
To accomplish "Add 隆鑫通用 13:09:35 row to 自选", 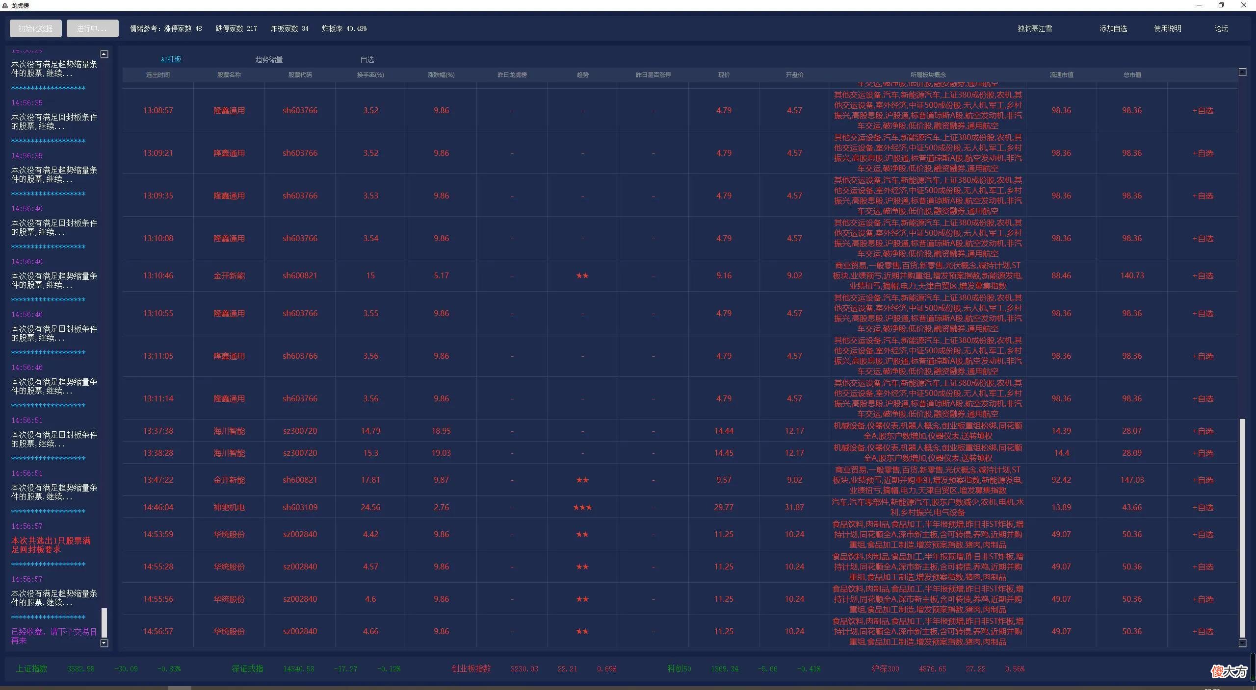I will (x=1203, y=196).
